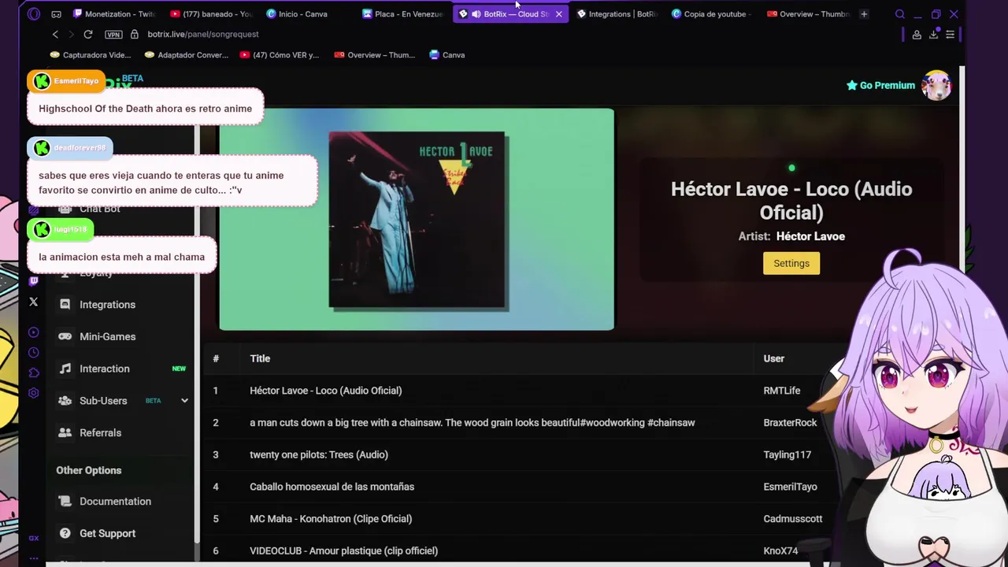Go back to previous page

tap(55, 34)
